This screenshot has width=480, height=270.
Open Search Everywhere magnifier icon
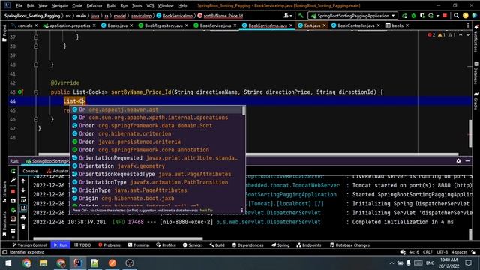(456, 16)
